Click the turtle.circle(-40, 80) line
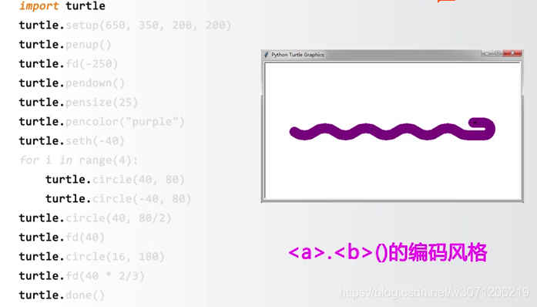537x307 pixels. (x=118, y=198)
